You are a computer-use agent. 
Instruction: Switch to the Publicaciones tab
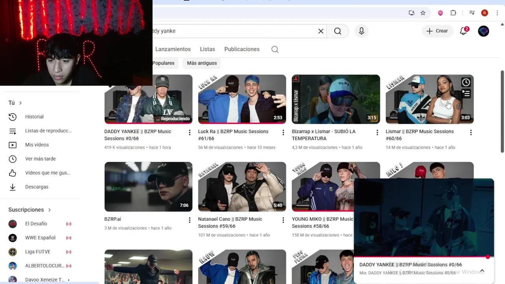242,49
